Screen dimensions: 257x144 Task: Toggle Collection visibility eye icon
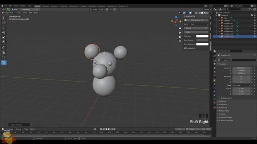click(x=255, y=15)
